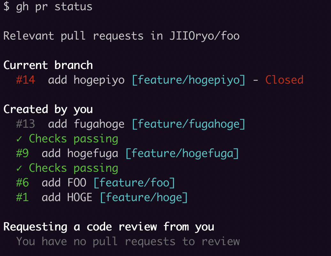Click the 'gh pr status' command text
The width and height of the screenshot is (331, 256).
coord(54,7)
